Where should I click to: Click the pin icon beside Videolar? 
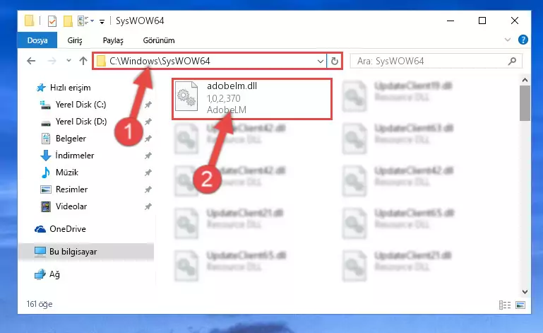148,206
